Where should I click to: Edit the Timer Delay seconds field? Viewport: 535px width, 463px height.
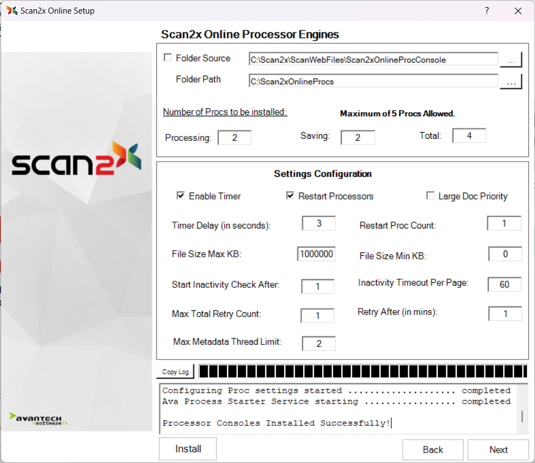pos(318,223)
